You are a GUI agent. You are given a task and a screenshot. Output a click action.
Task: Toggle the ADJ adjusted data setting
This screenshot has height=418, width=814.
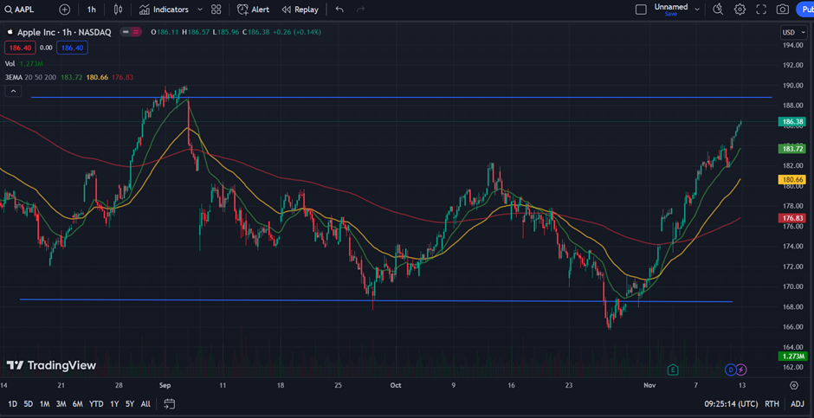796,403
